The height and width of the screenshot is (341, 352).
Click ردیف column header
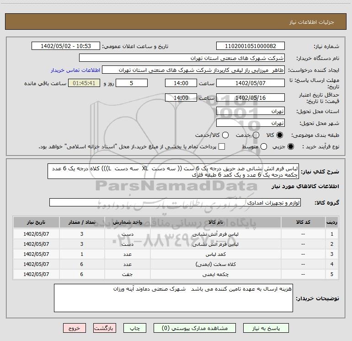tap(332, 222)
